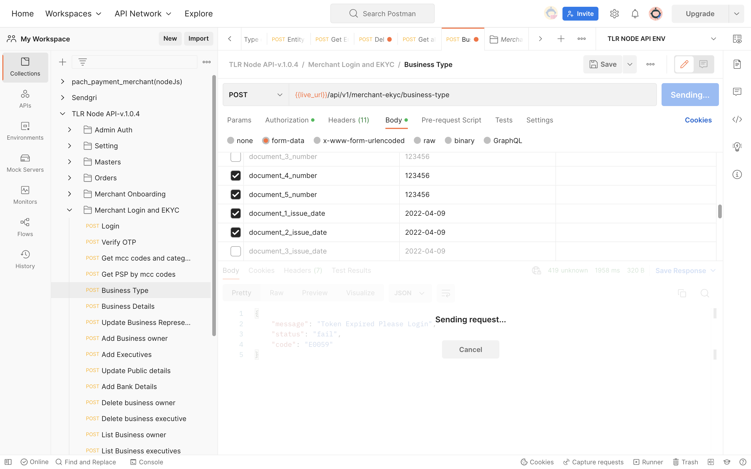Open the request info icon
Screen dimensions: 751x469
click(x=737, y=174)
